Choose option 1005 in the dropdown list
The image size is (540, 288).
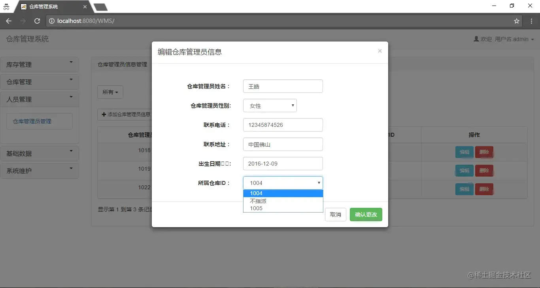(x=283, y=208)
